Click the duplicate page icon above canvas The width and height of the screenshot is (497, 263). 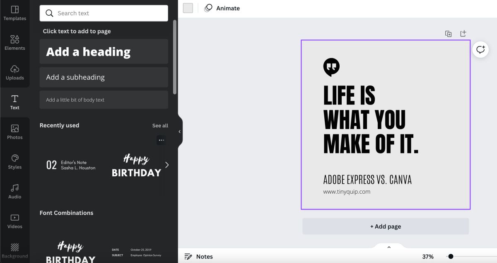coord(448,34)
